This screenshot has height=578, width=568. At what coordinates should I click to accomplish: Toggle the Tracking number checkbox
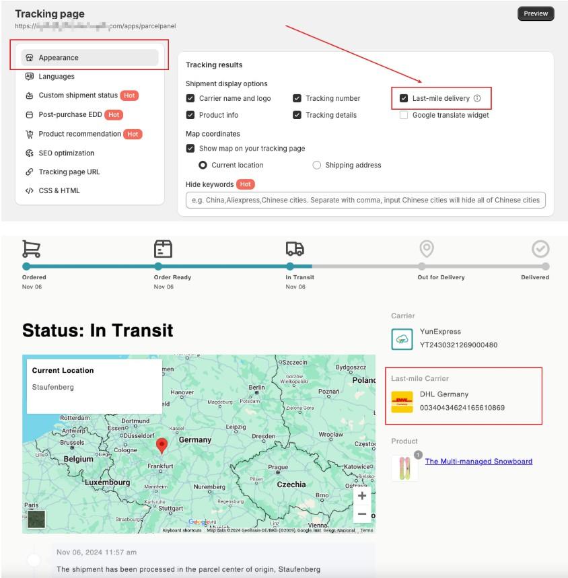point(297,98)
